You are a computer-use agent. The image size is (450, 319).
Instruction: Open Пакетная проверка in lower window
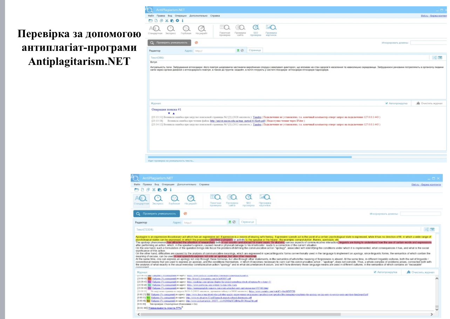[x=216, y=200]
